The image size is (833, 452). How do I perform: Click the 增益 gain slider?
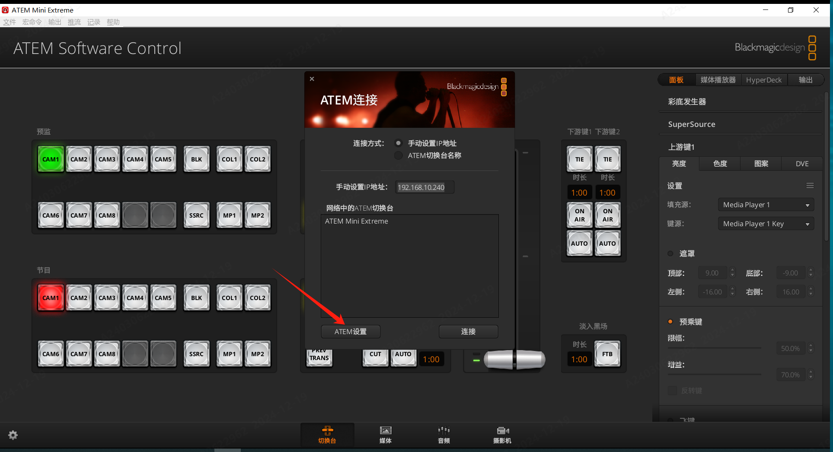714,374
